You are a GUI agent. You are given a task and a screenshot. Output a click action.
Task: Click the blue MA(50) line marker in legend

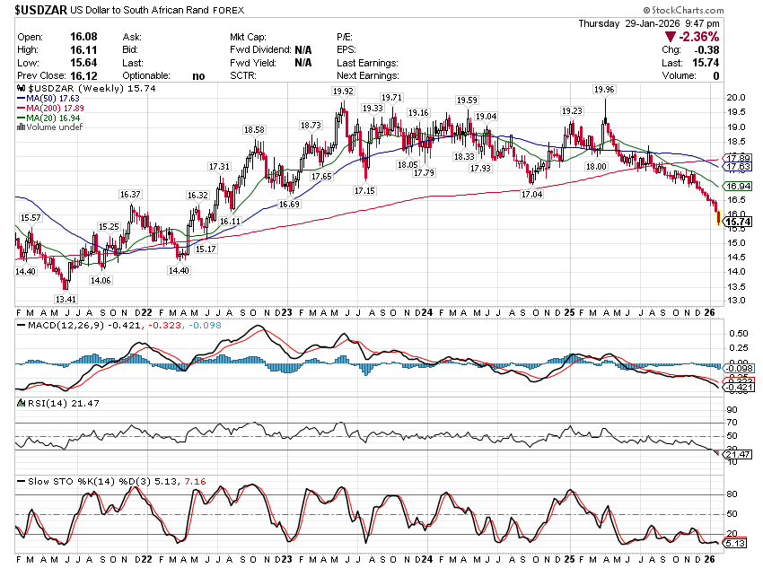[x=20, y=100]
